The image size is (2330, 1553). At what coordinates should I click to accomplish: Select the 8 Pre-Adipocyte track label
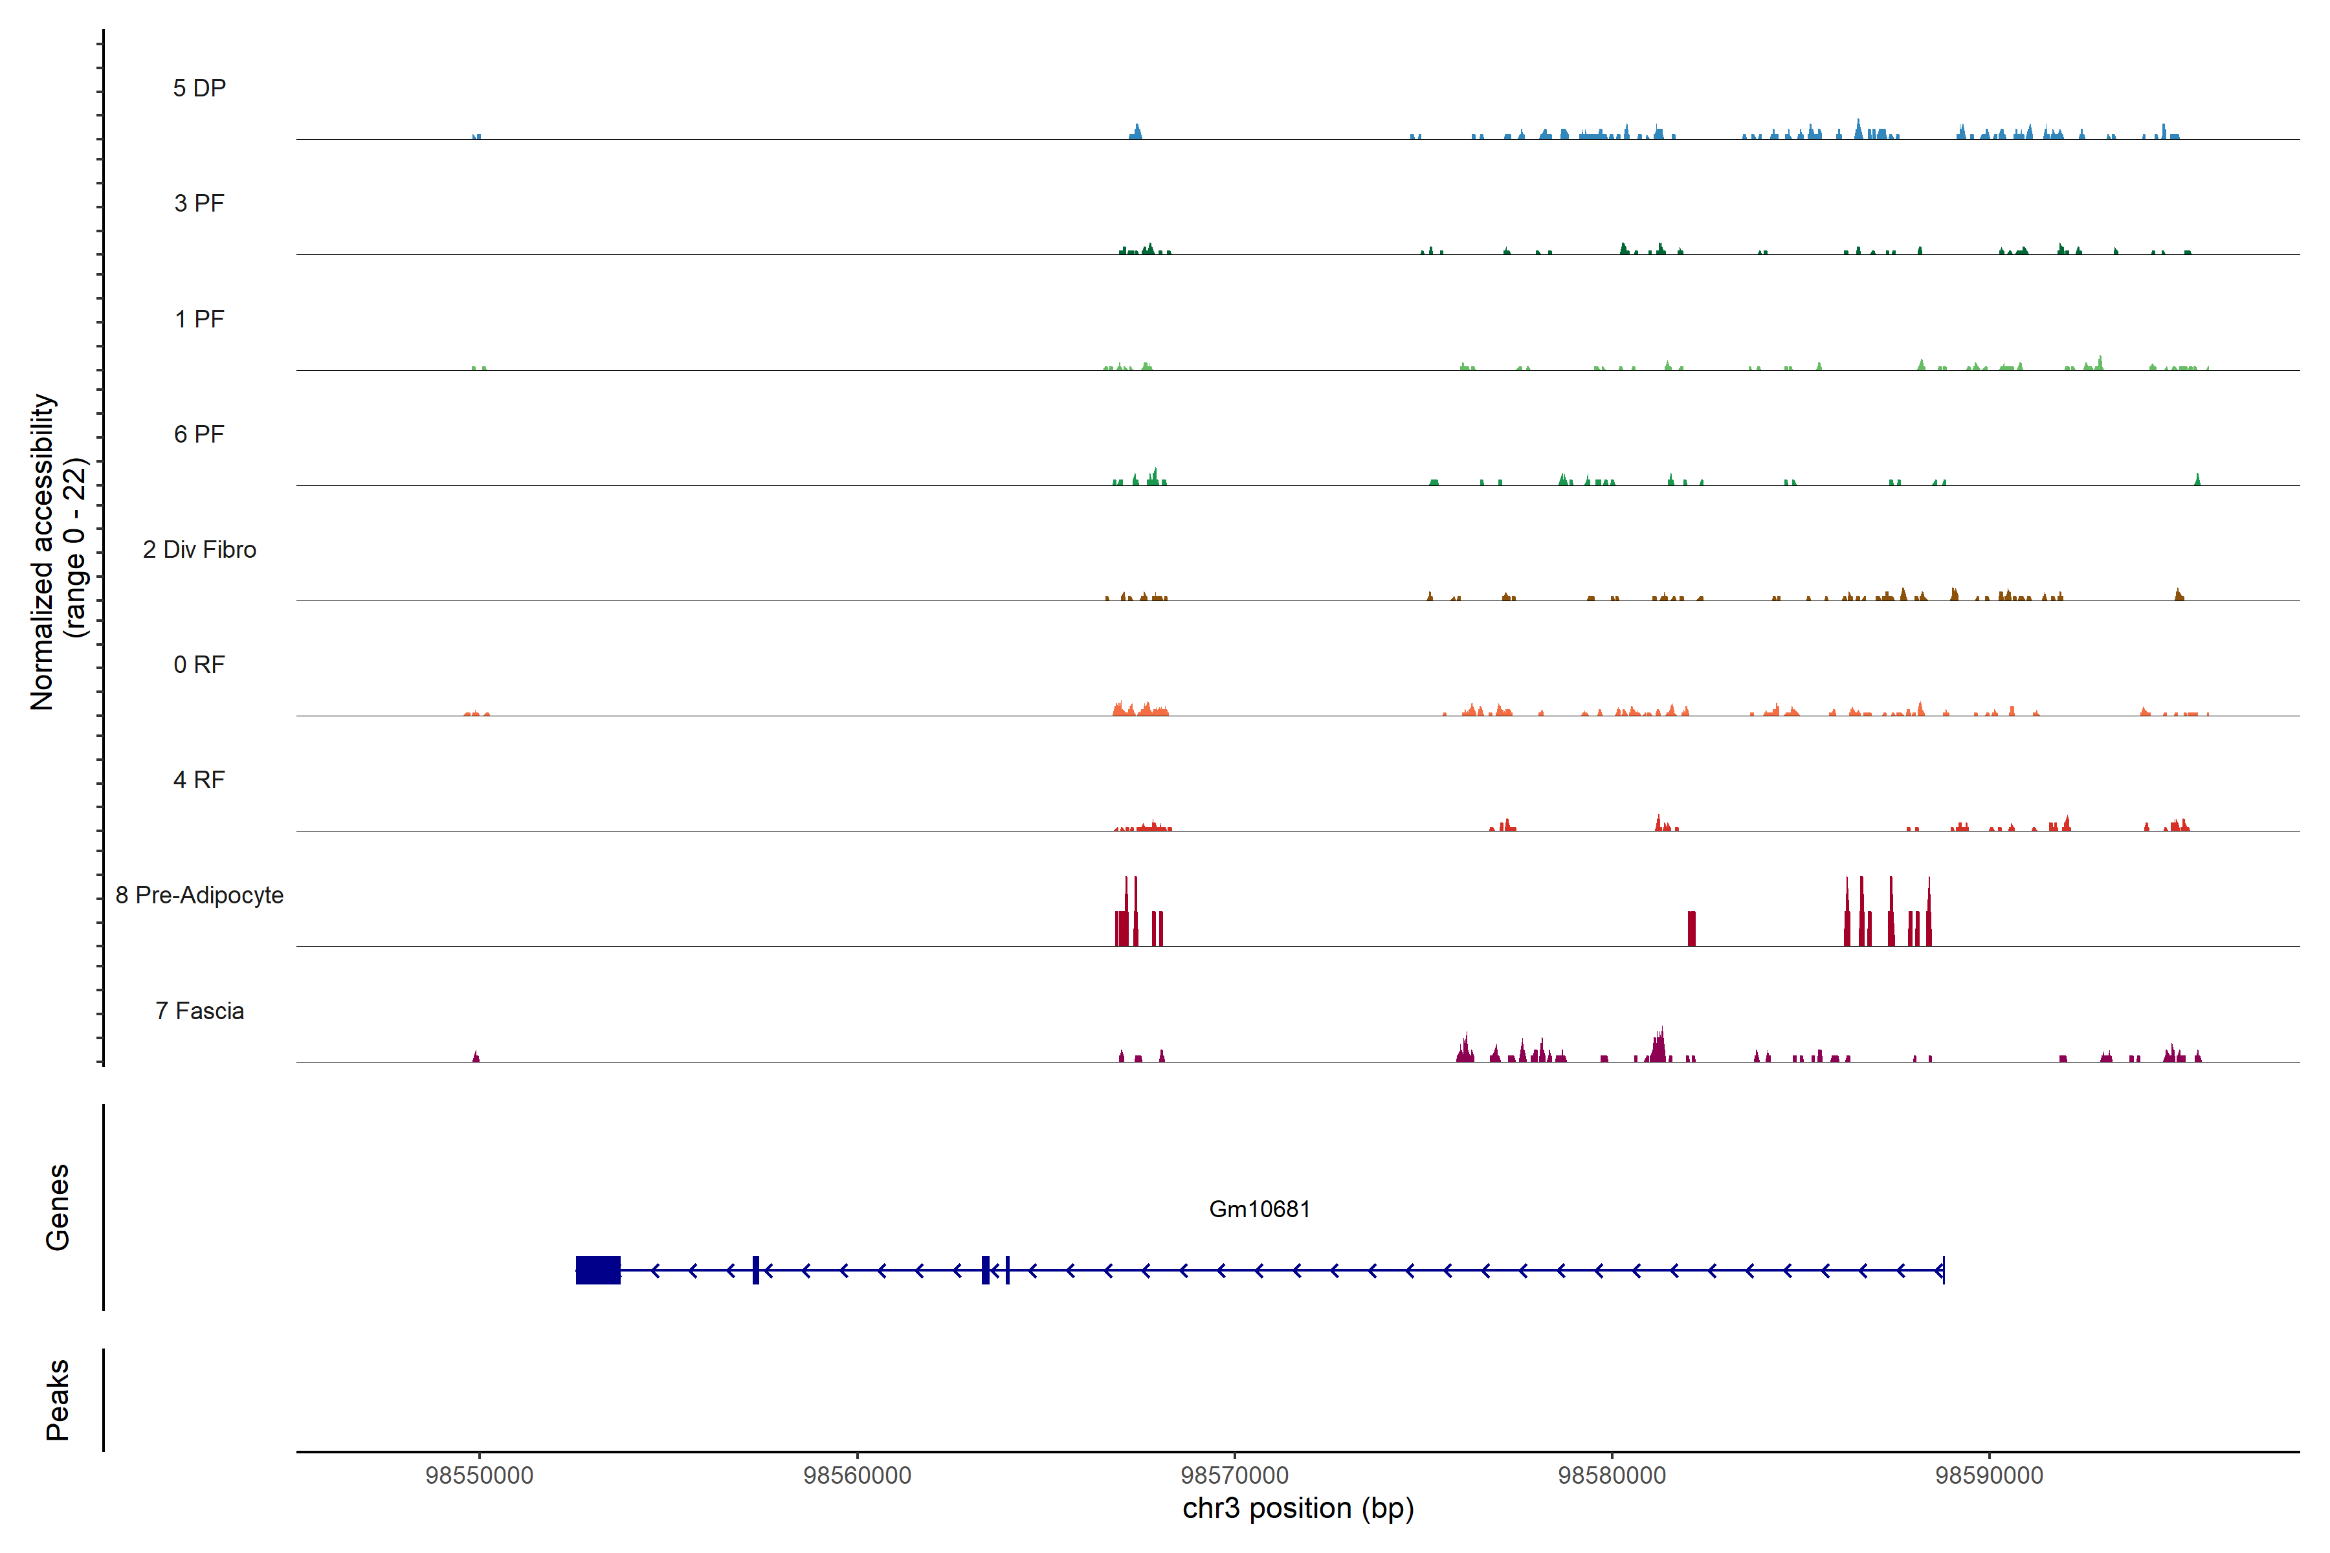[x=199, y=896]
